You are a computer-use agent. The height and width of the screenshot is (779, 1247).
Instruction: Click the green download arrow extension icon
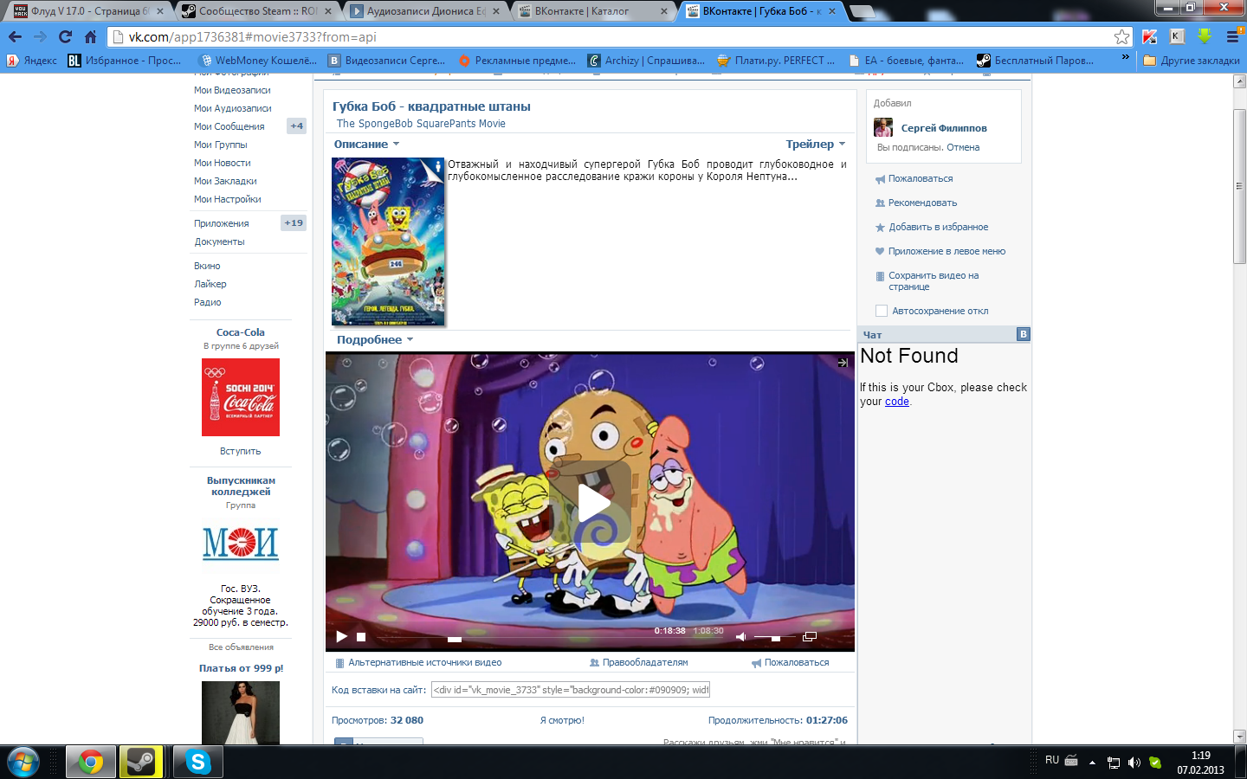[1205, 36]
